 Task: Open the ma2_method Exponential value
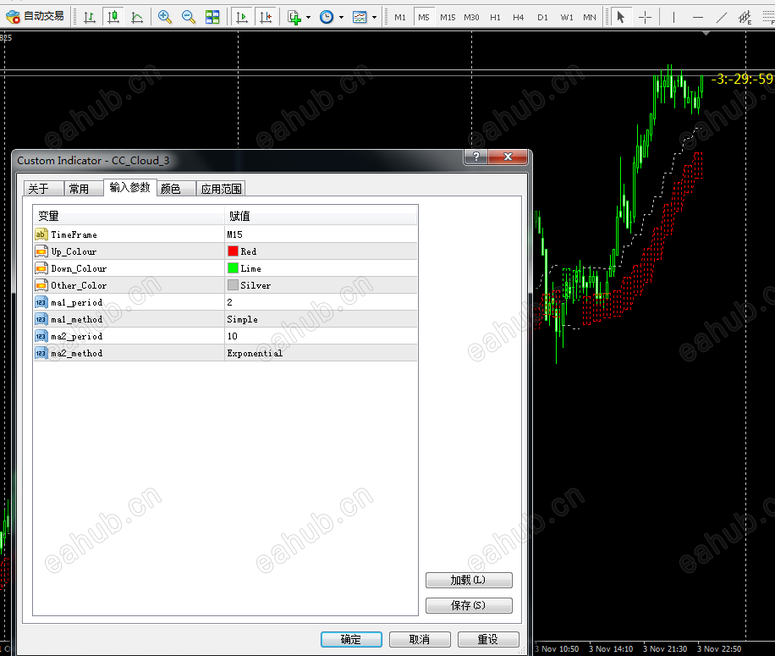(x=321, y=352)
